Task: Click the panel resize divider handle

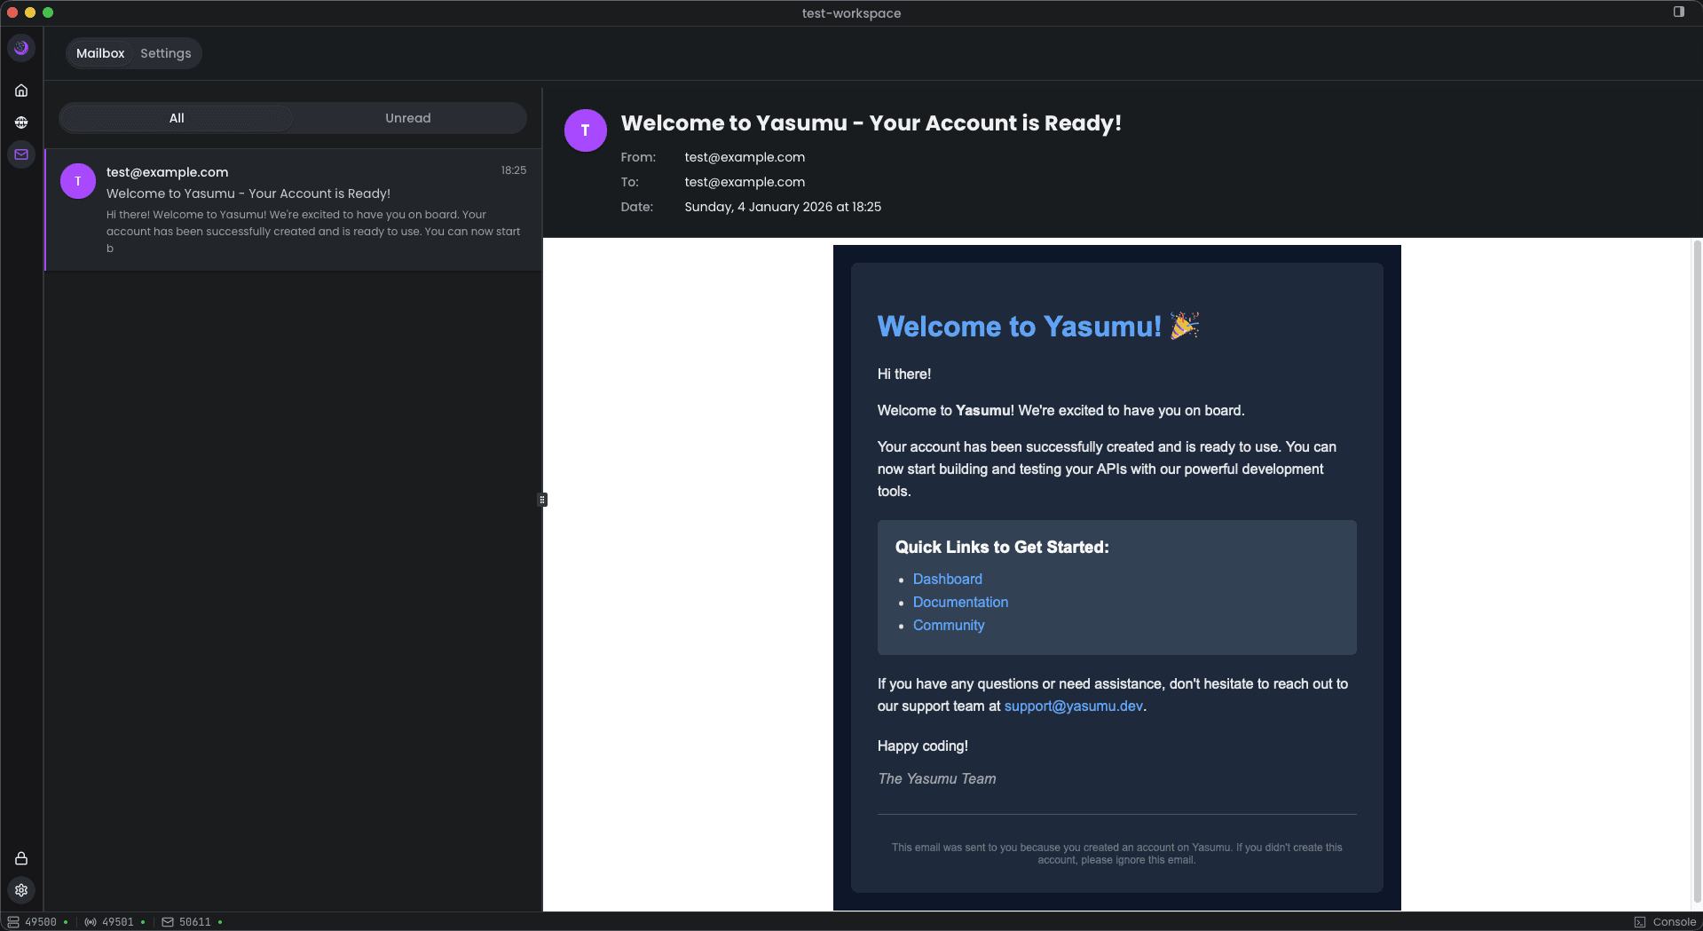Action: click(x=542, y=500)
